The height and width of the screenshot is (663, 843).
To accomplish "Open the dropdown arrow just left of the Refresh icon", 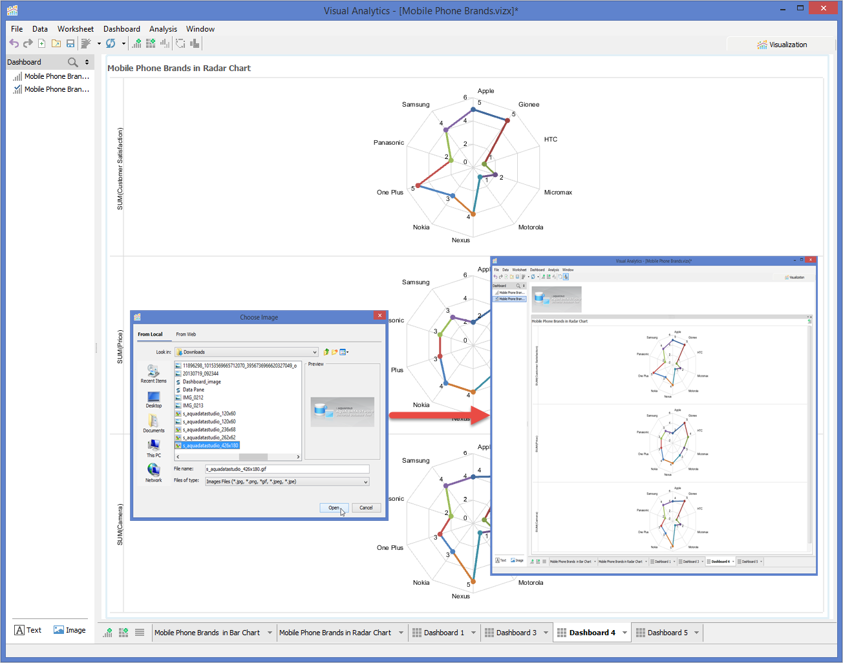I will [99, 44].
